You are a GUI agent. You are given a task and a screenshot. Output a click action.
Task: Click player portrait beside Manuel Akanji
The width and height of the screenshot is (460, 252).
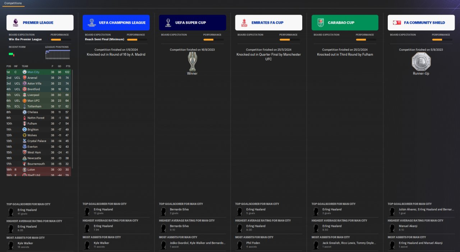point(392,229)
